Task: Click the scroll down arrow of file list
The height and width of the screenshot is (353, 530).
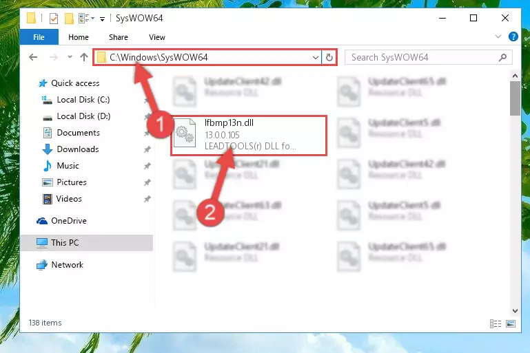Action: [515, 311]
